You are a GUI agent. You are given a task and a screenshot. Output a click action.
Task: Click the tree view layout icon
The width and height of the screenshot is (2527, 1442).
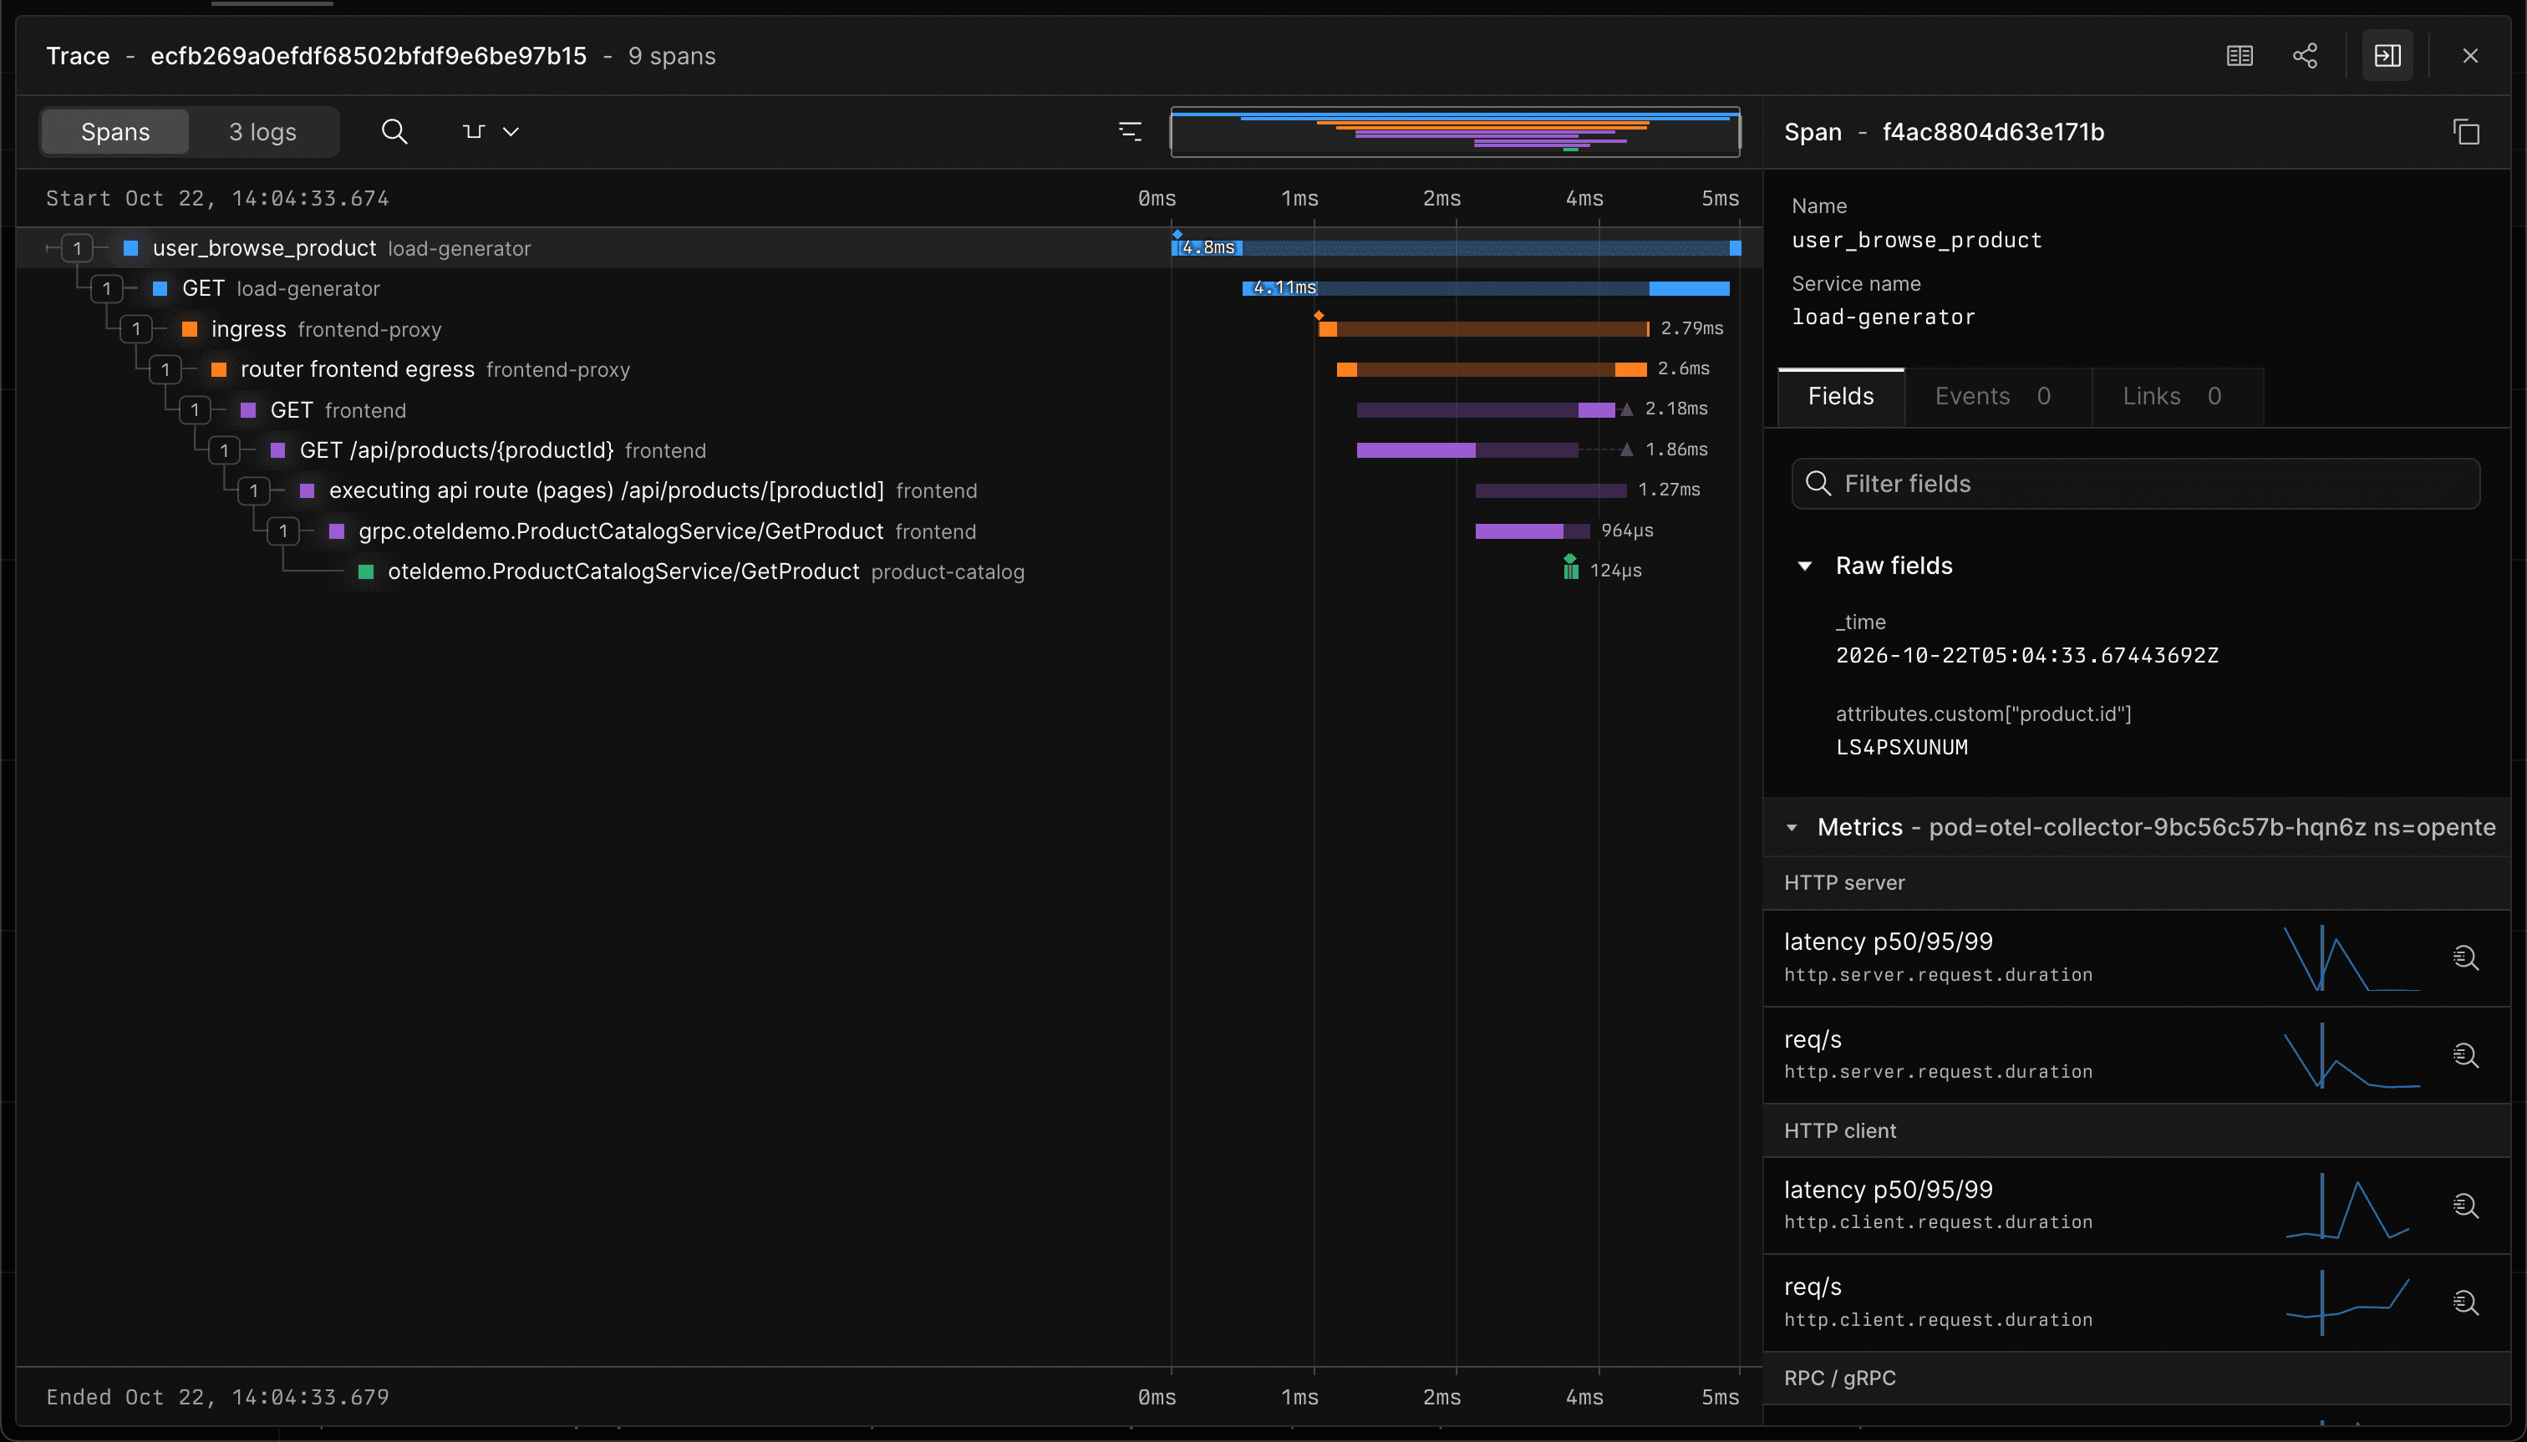474,132
